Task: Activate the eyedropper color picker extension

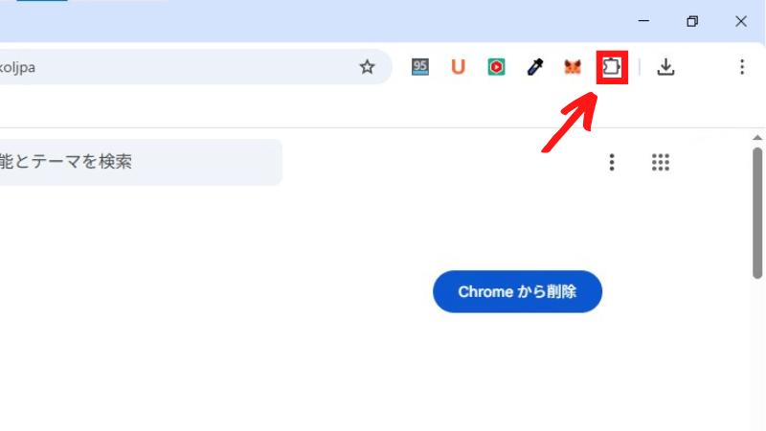Action: pyautogui.click(x=535, y=67)
